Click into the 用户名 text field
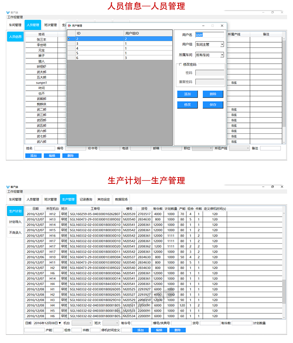The height and width of the screenshot is (343, 293). 210,34
